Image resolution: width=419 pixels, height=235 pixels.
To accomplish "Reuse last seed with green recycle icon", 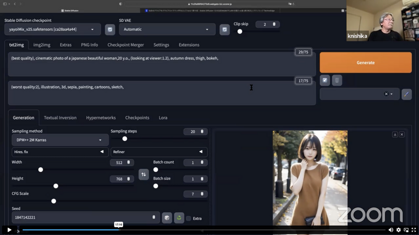I will pos(179,218).
